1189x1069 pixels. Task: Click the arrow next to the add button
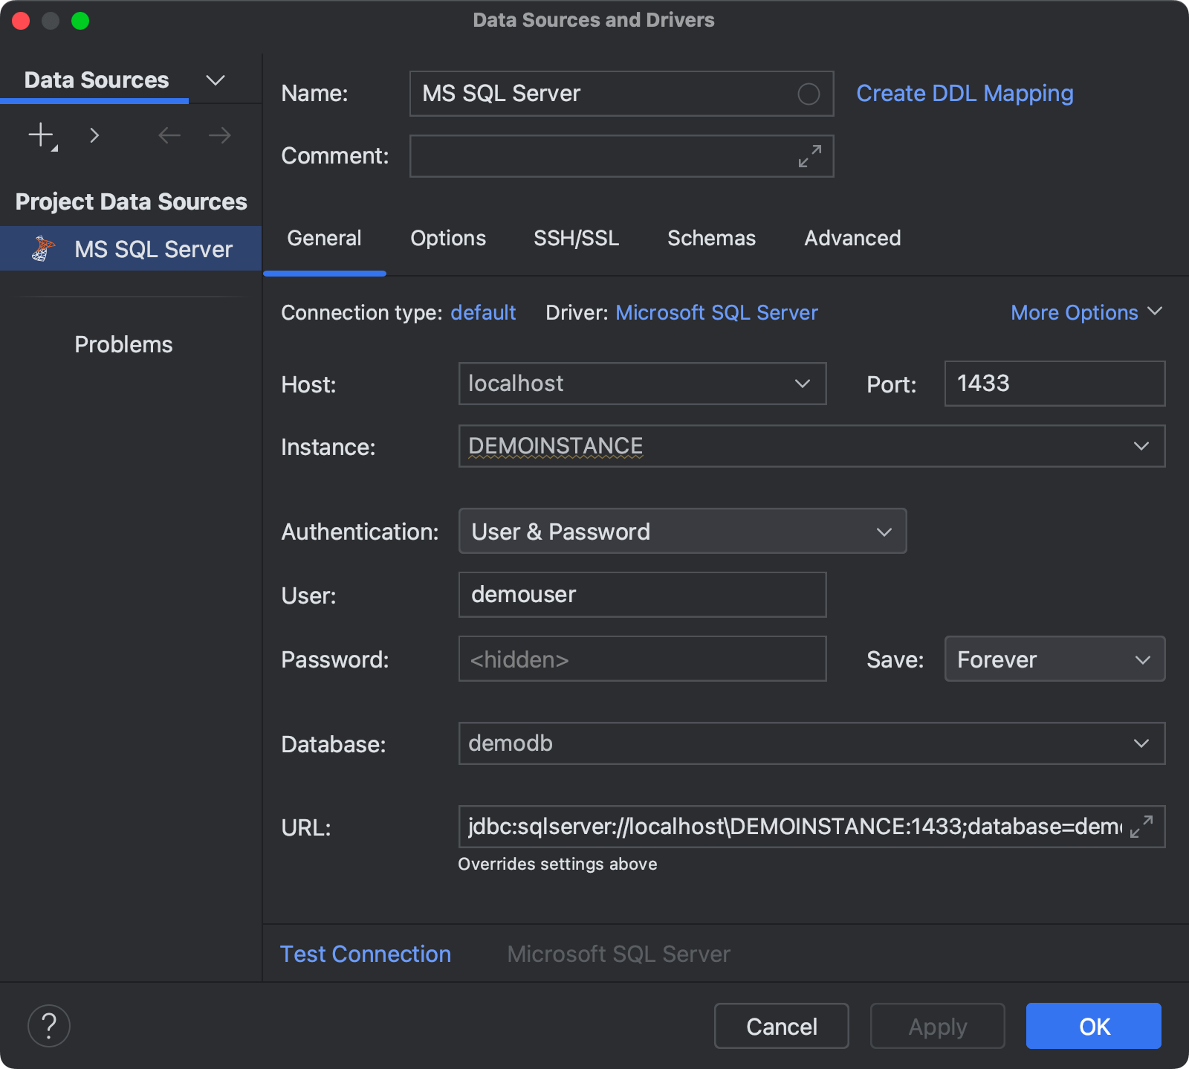[x=94, y=135]
